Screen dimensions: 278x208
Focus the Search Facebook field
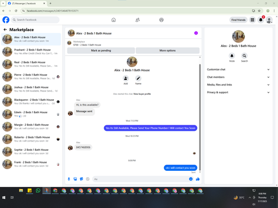pos(35,20)
